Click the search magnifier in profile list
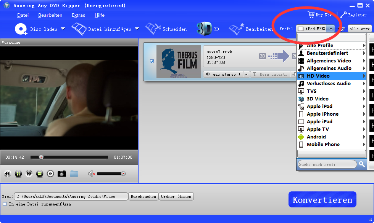 pyautogui.click(x=362, y=164)
